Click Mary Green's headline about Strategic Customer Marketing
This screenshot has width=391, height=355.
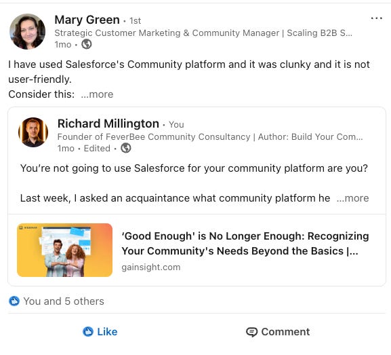tap(203, 33)
